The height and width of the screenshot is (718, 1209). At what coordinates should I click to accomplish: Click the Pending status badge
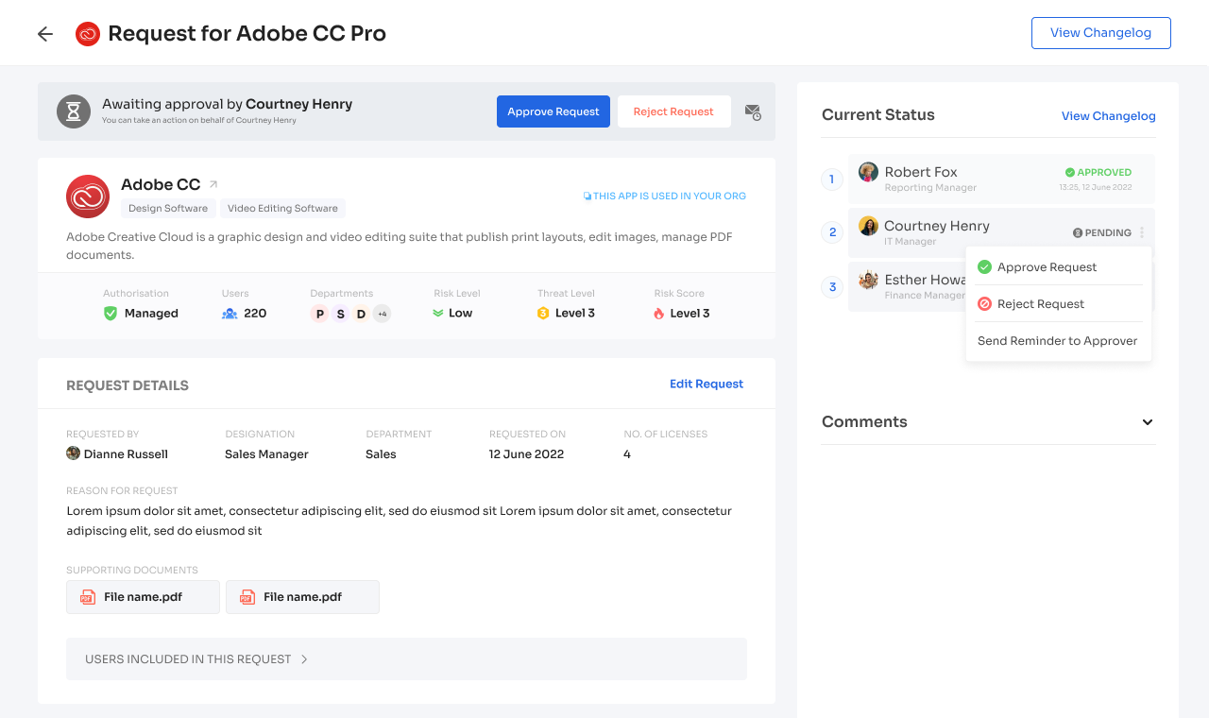click(x=1102, y=232)
